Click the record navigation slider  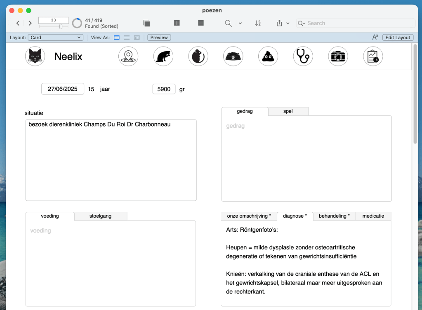pyautogui.click(x=61, y=26)
